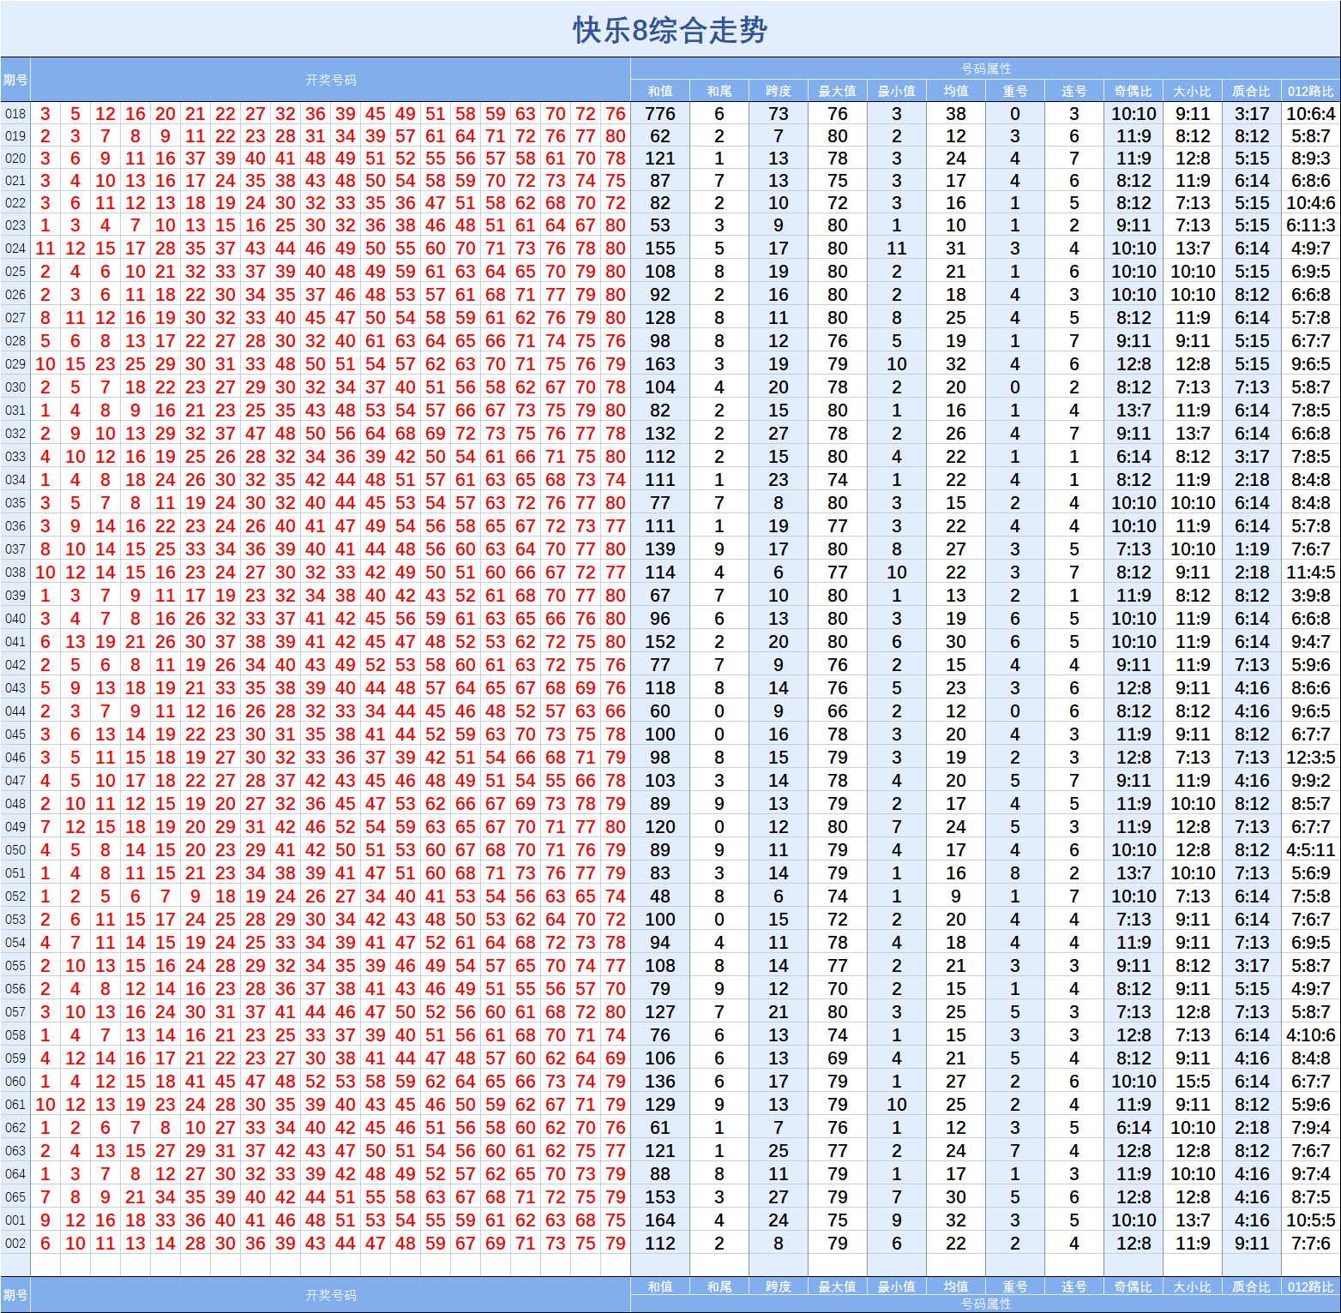Click the bottom 期号 footer cell

[x=15, y=1295]
